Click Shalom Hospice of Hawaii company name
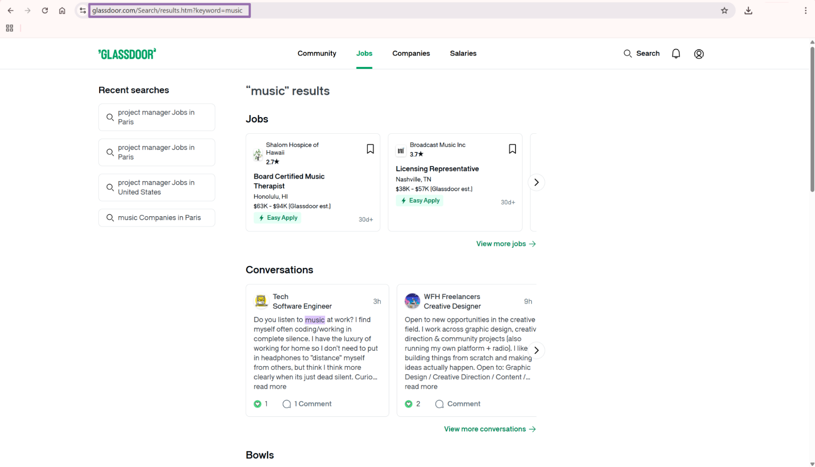The width and height of the screenshot is (815, 467). pos(292,149)
